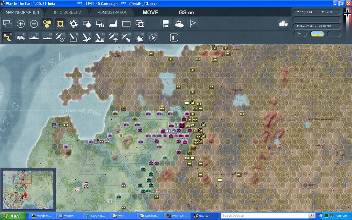Click the date field 7/3/1941
Viewport: 352px width, 220px height.
(x=305, y=12)
